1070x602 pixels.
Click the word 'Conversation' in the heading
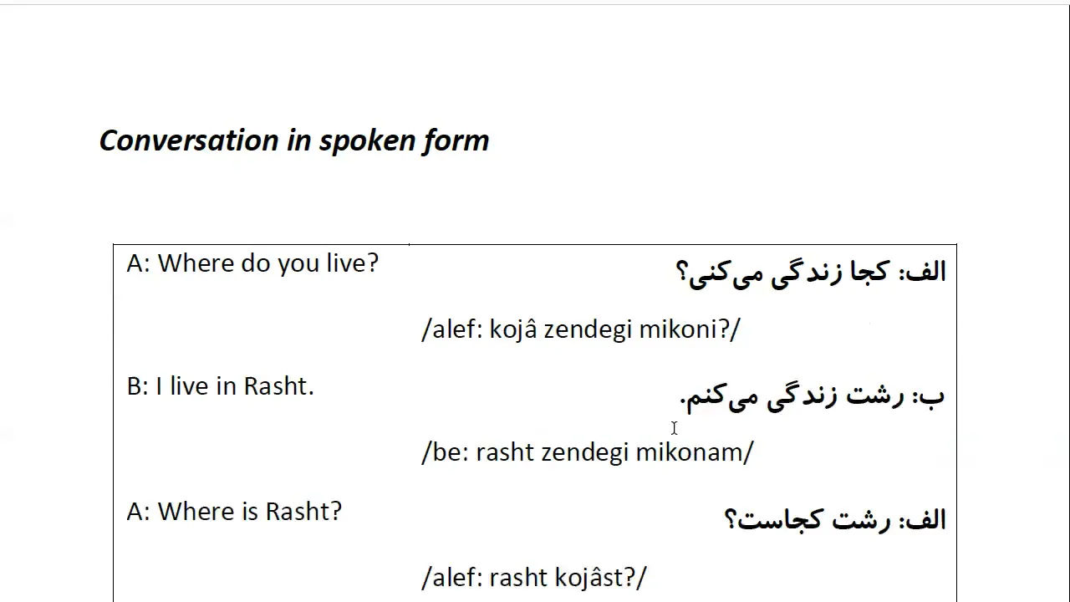pyautogui.click(x=190, y=140)
